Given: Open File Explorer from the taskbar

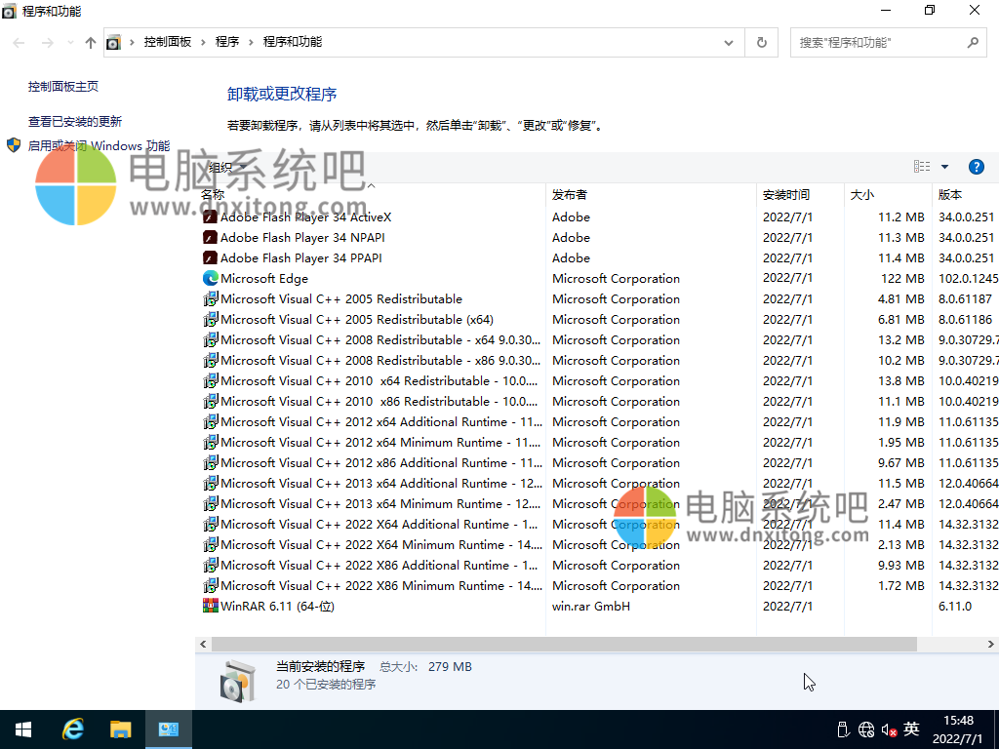Looking at the screenshot, I should coord(120,729).
